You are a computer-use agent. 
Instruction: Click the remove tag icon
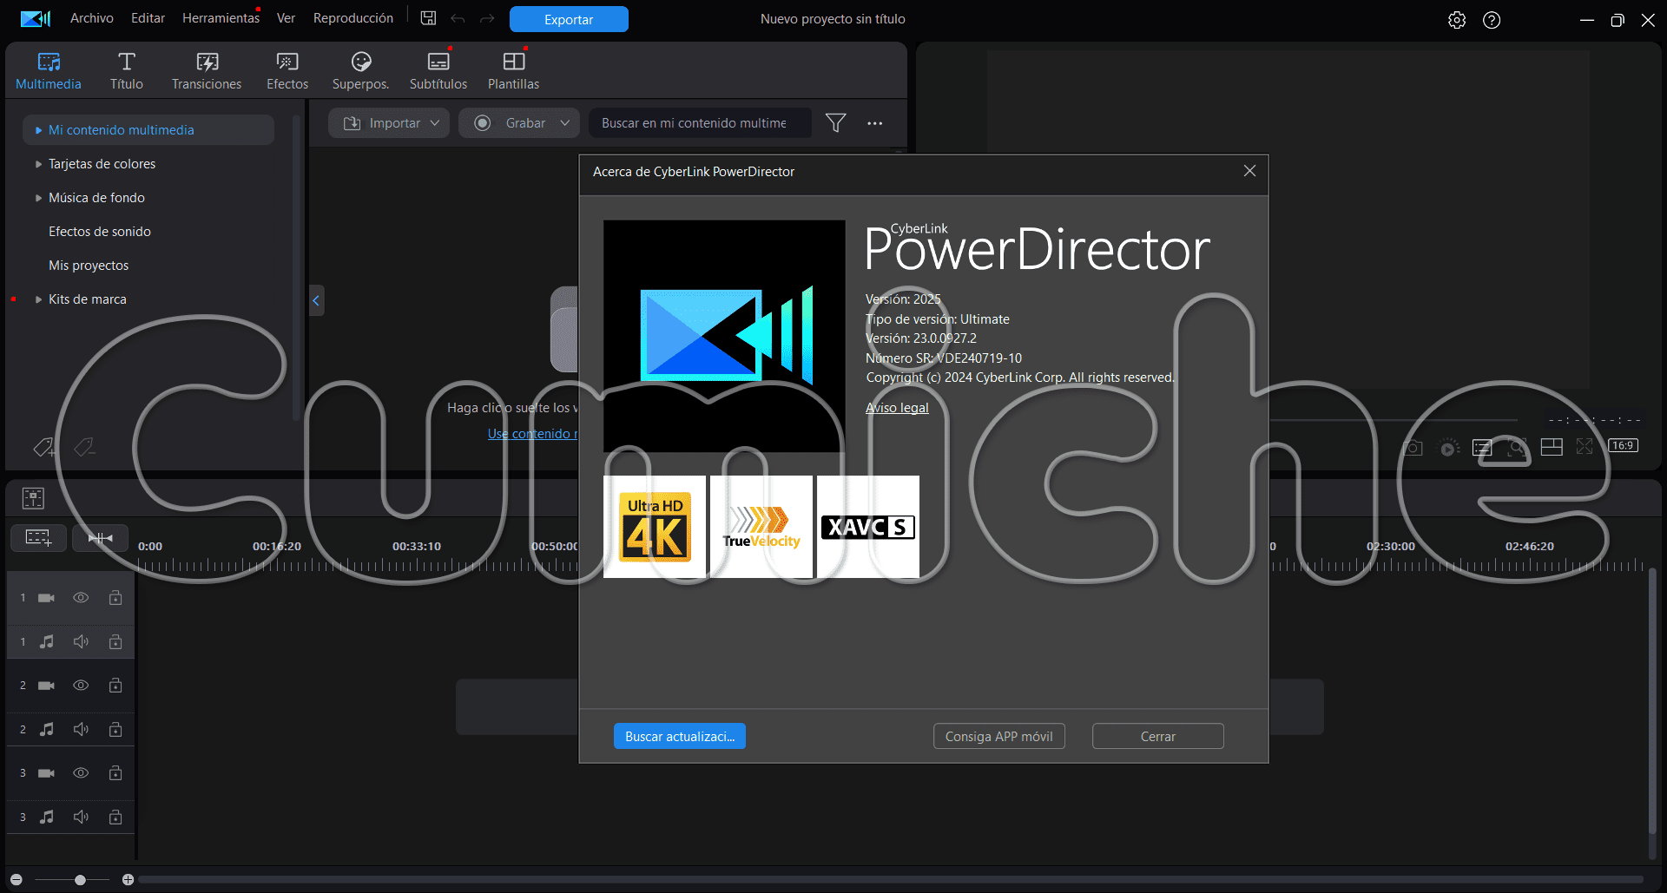click(84, 447)
